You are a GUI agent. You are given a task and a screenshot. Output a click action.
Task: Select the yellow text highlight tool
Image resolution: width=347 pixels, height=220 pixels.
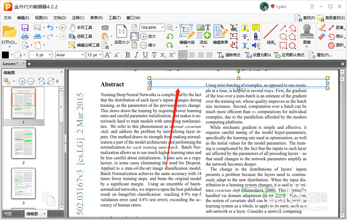[x=244, y=28]
